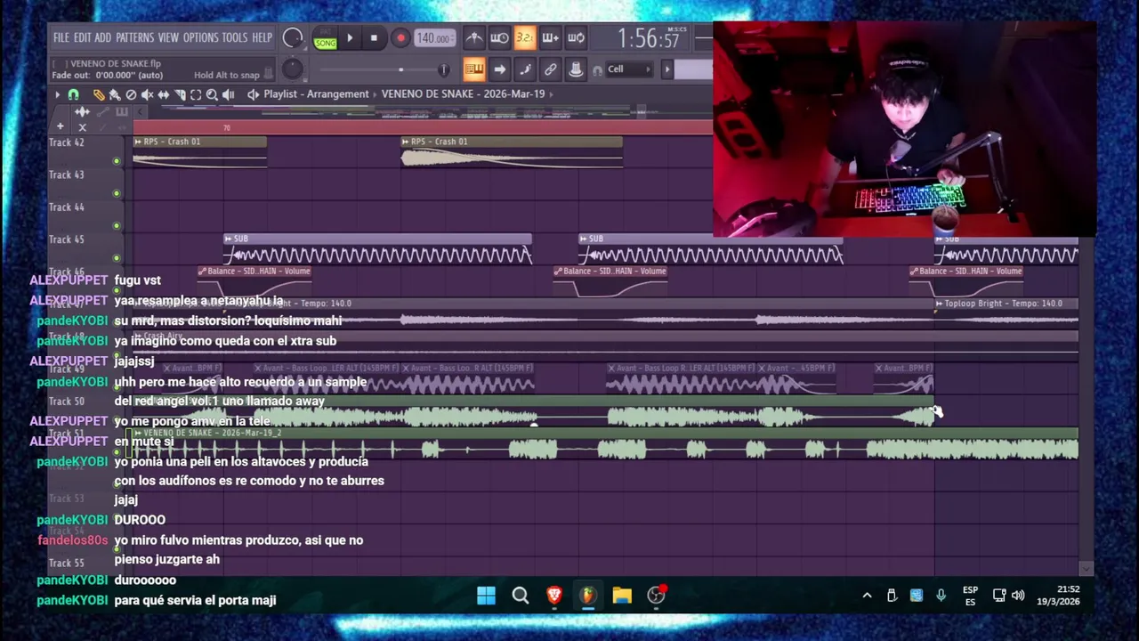1139x641 pixels.
Task: Open File Explorer from the taskbar
Action: click(x=622, y=596)
